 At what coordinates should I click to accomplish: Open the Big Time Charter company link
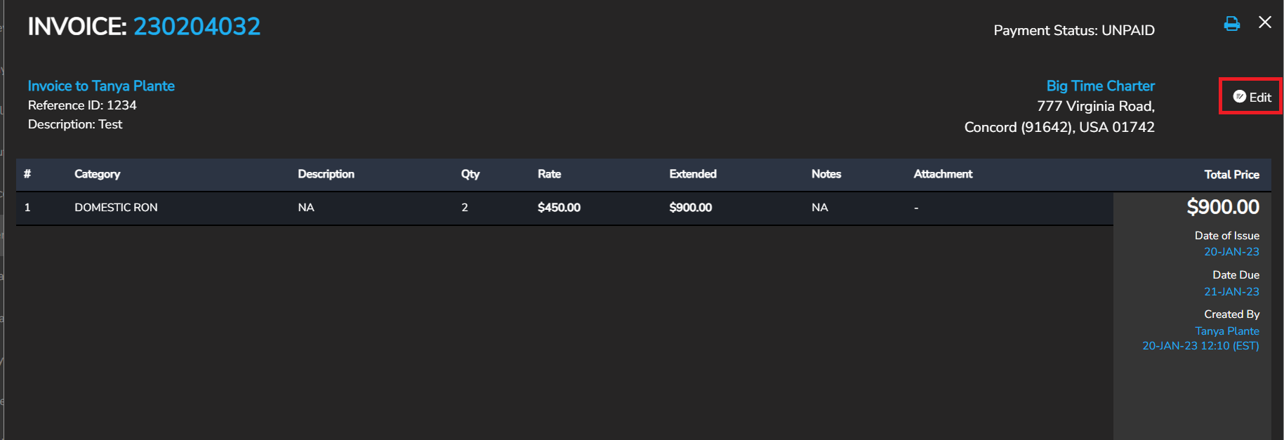[1100, 86]
